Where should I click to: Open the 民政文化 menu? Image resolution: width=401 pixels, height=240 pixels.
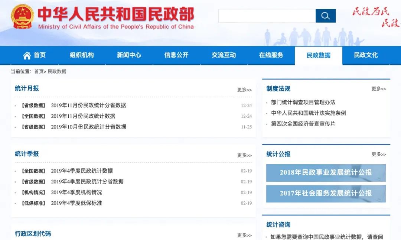[x=366, y=55]
